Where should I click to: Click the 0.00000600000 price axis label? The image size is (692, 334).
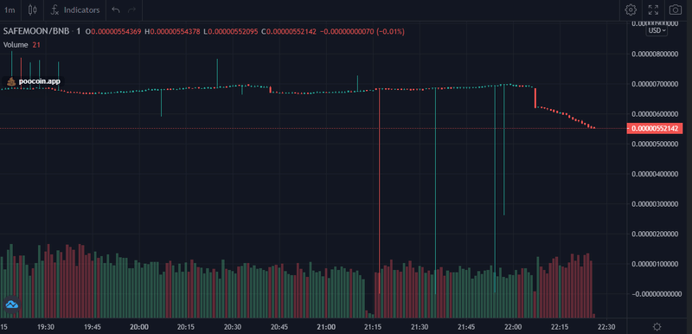[x=655, y=114]
